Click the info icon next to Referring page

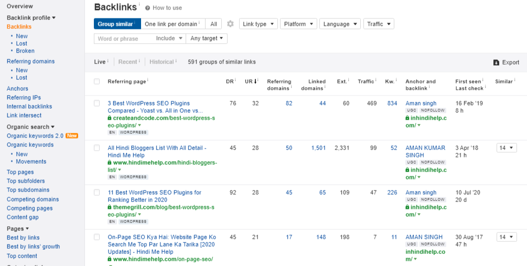tap(147, 80)
